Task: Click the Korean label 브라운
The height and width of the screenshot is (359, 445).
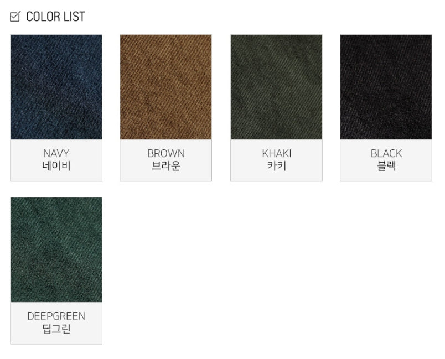Action: coord(165,166)
